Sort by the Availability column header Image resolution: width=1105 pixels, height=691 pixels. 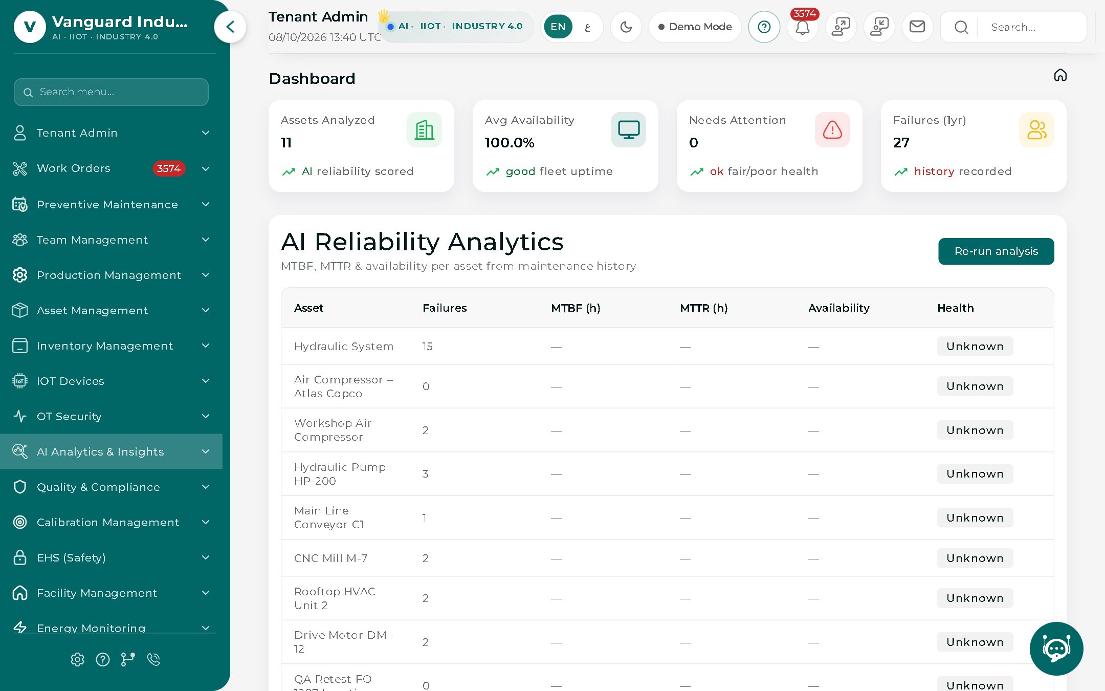pos(839,308)
